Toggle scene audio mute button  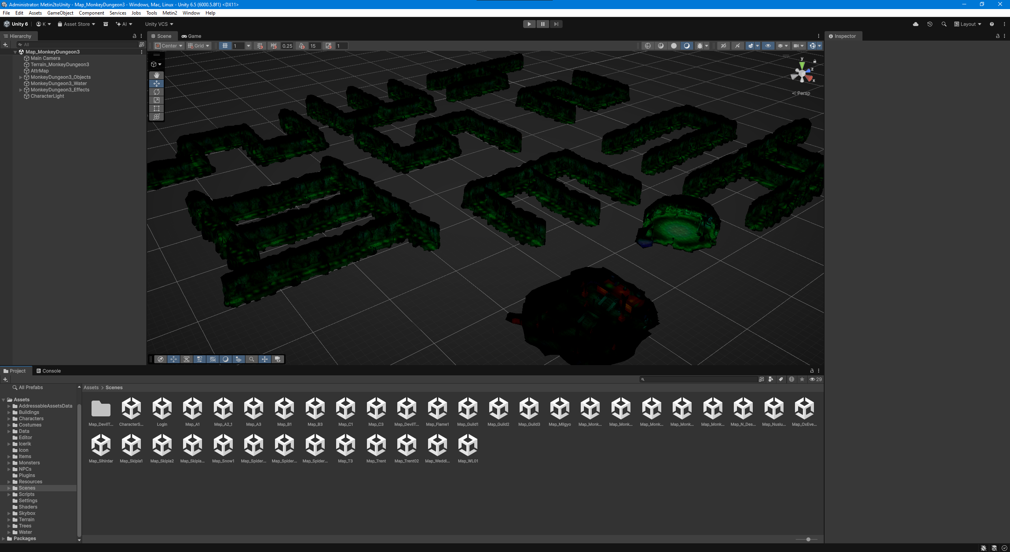click(737, 46)
